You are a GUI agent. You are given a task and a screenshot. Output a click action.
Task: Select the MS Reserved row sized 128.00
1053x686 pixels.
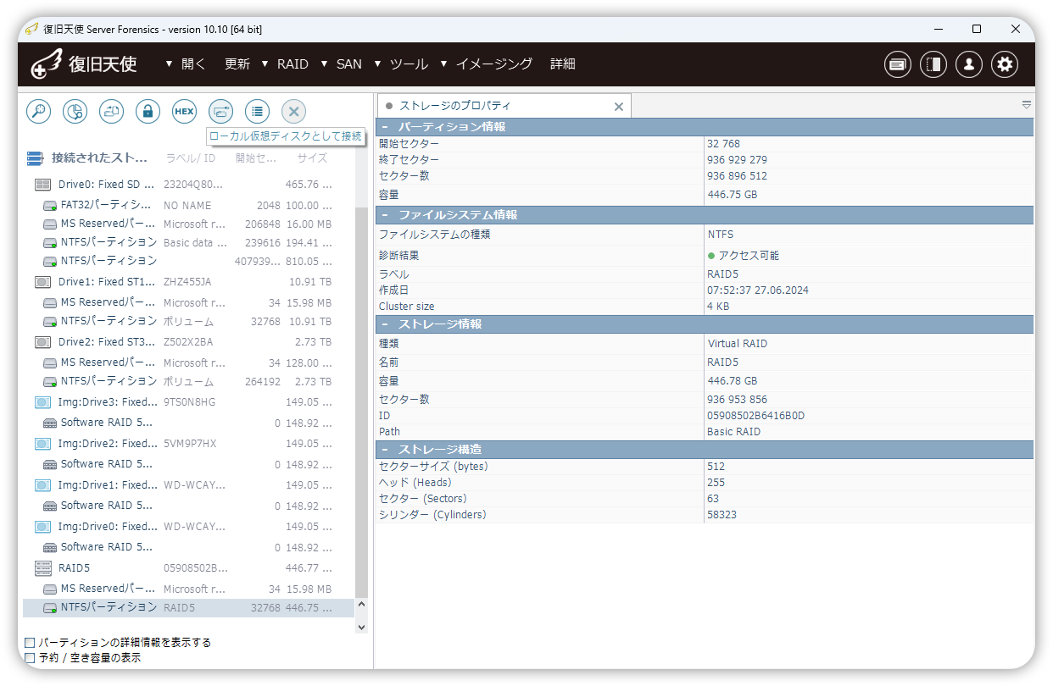coord(188,362)
